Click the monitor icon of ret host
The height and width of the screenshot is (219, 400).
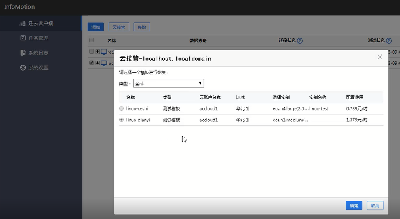point(104,52)
